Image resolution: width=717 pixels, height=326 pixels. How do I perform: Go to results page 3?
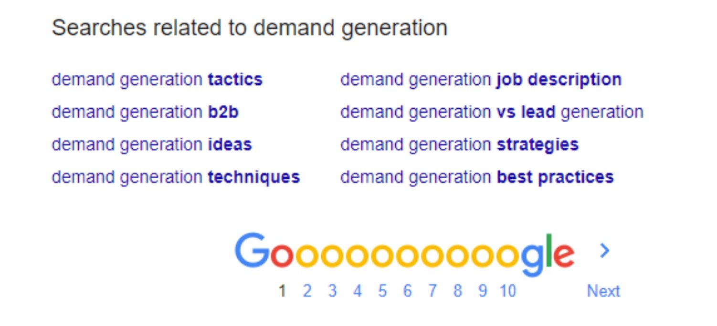click(332, 291)
